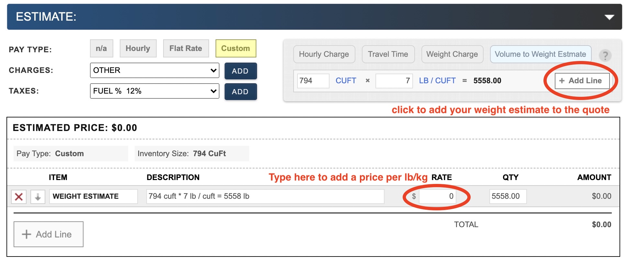Viewport: 626px width, 262px height.
Task: Select the Hourly pay type
Action: (138, 48)
